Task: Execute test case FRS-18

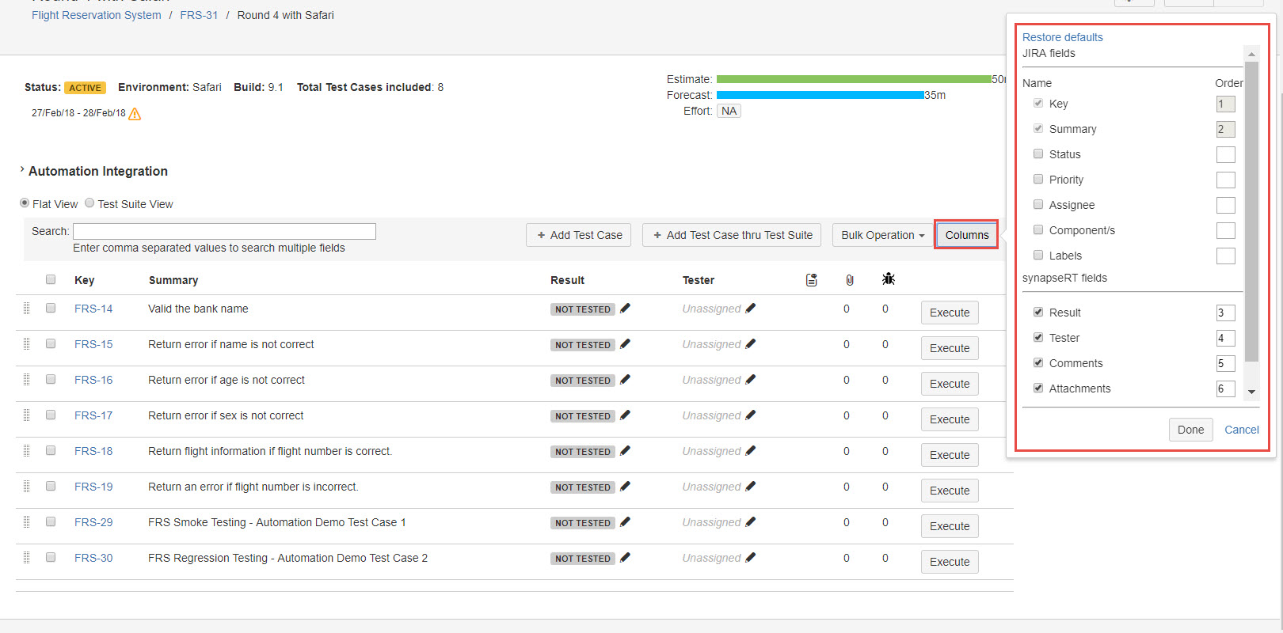Action: pyautogui.click(x=950, y=455)
